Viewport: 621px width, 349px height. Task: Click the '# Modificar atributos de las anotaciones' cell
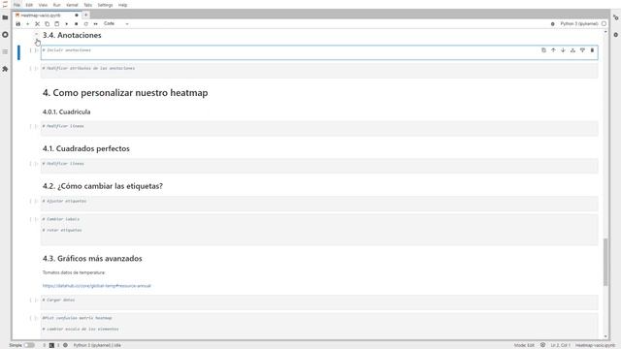[x=319, y=71]
